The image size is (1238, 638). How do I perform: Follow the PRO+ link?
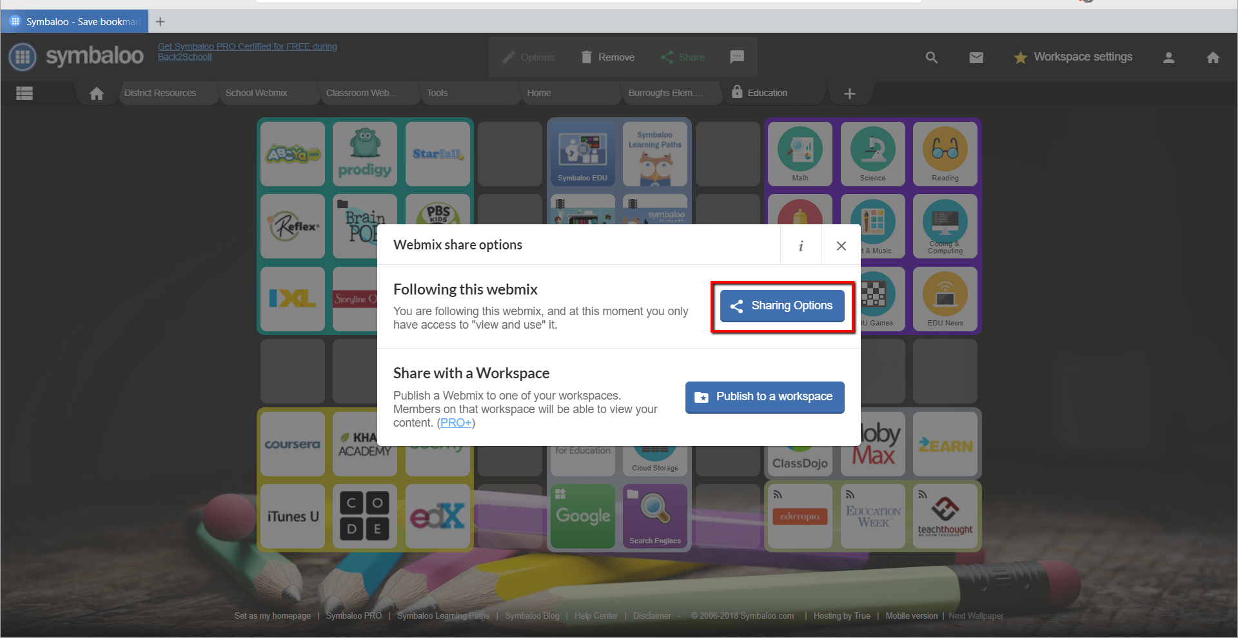[x=456, y=423]
